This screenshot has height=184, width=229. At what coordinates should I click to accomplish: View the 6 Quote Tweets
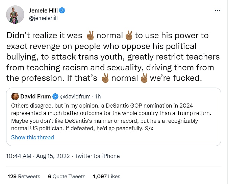point(67,176)
